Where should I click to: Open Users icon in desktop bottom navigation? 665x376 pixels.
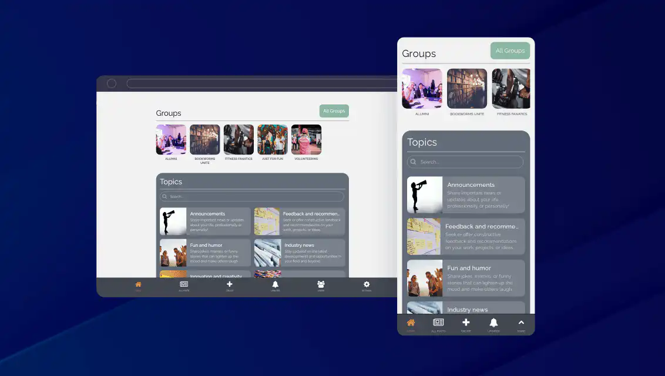(x=321, y=286)
